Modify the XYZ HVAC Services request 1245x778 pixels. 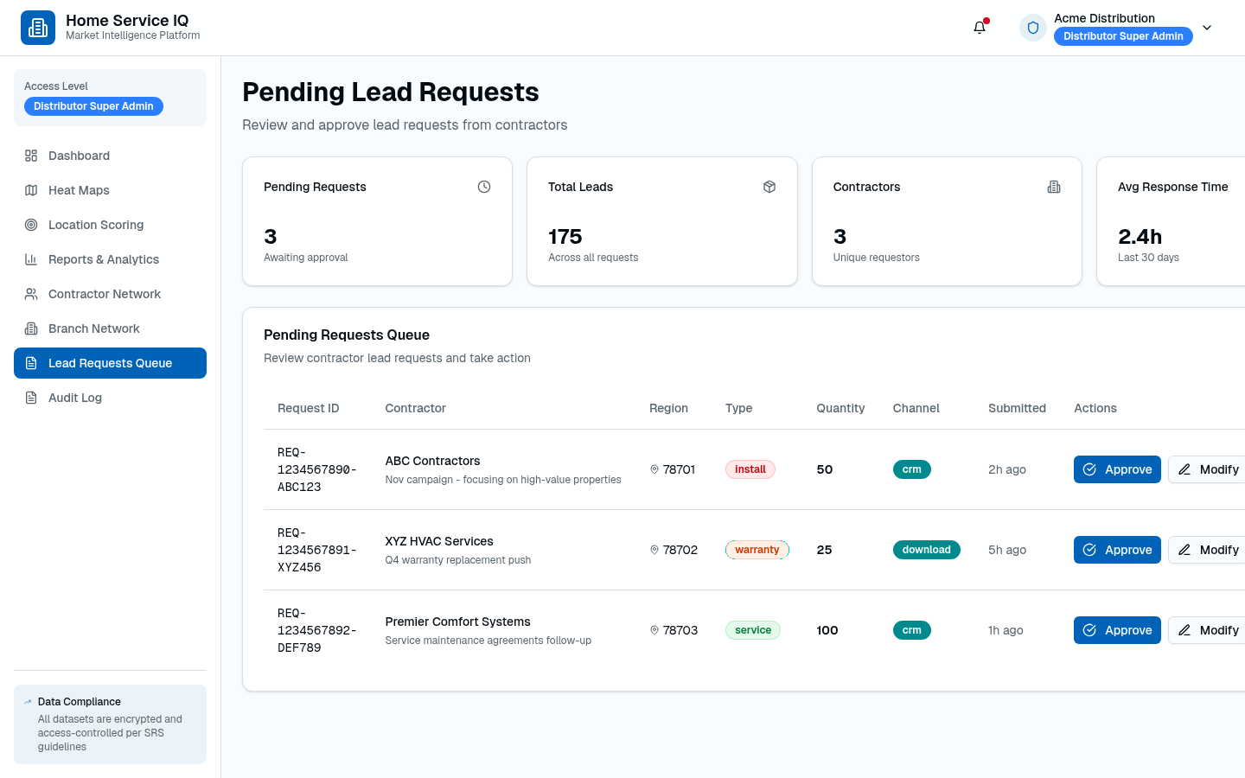point(1208,550)
